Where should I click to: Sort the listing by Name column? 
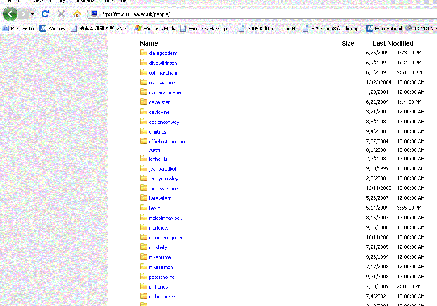[x=149, y=43]
